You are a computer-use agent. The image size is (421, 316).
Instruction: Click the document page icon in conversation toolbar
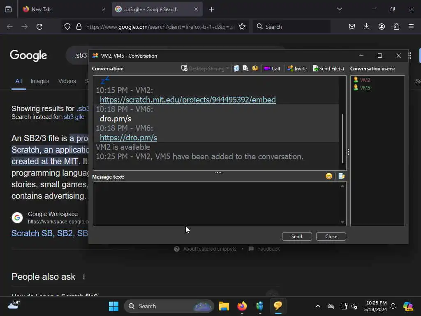(245, 69)
